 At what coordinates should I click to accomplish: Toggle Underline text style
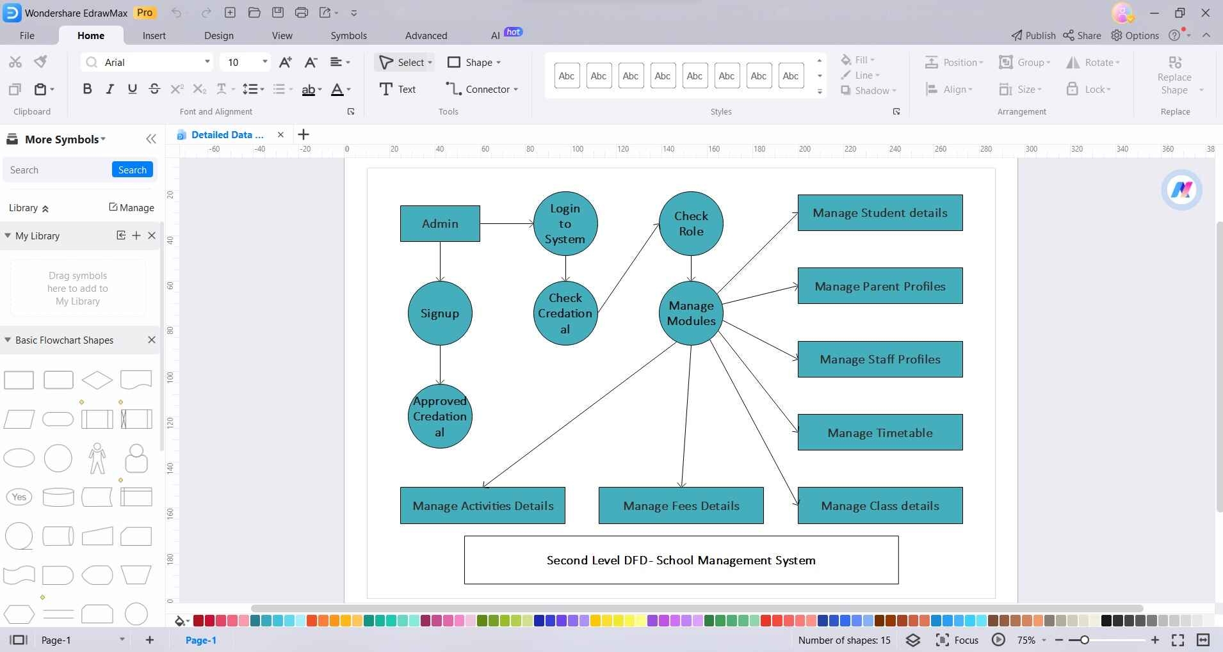(132, 89)
